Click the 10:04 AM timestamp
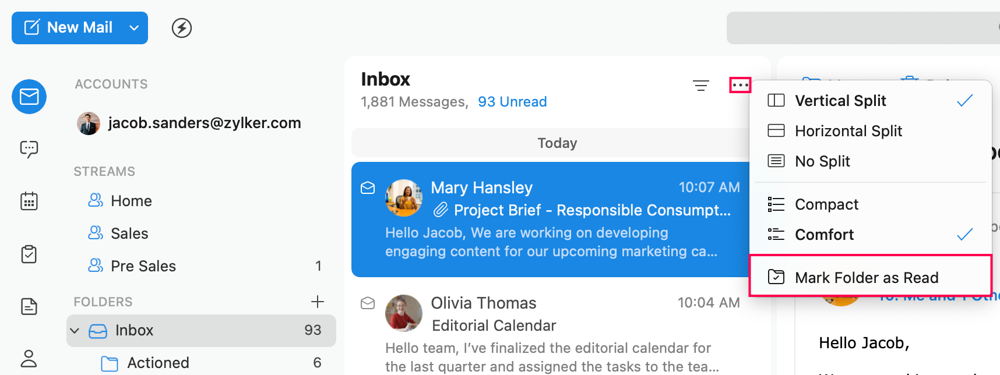The image size is (1000, 375). (709, 303)
